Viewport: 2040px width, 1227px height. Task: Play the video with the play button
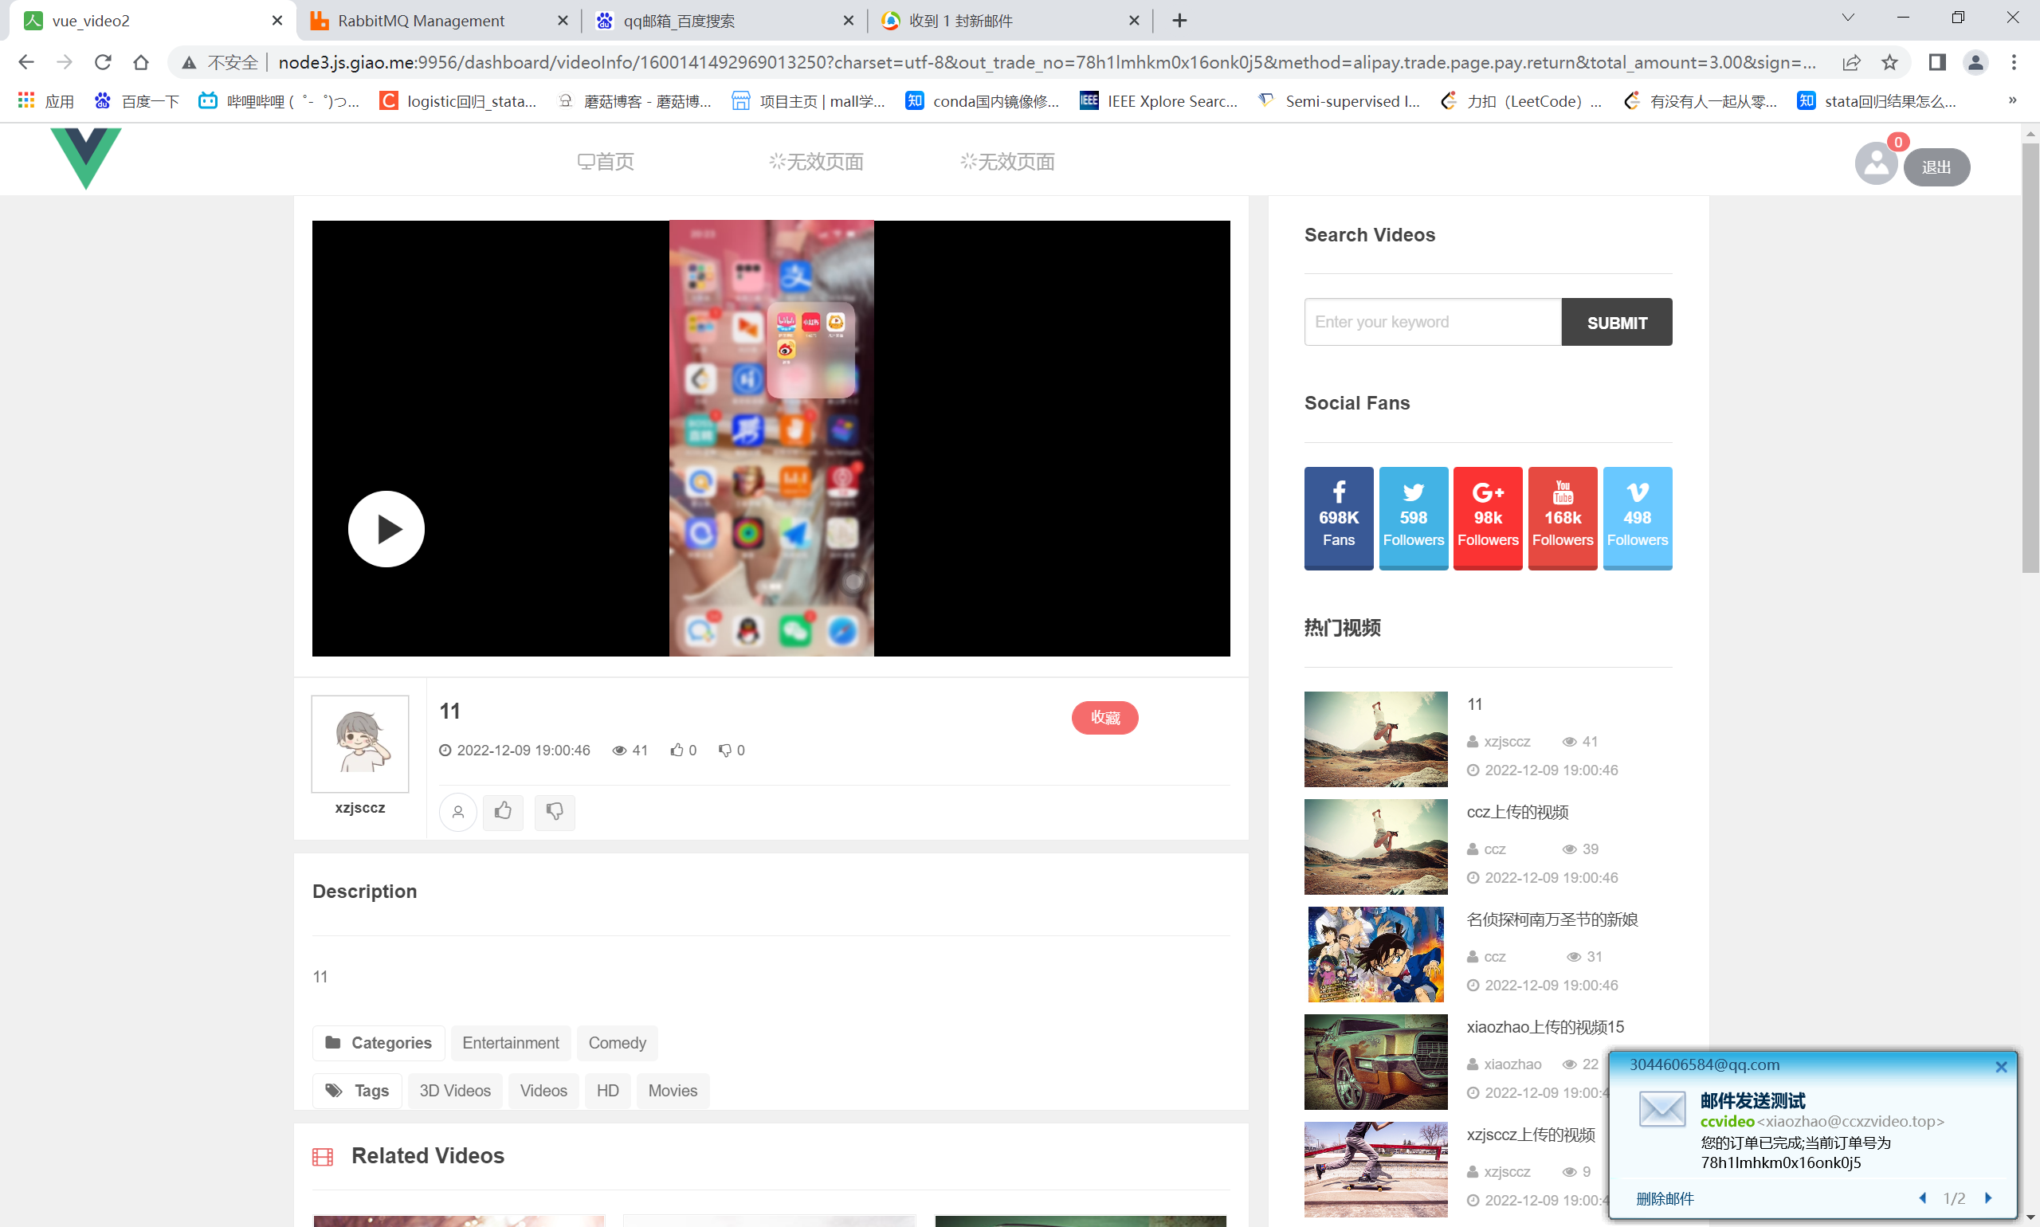pyautogui.click(x=386, y=529)
